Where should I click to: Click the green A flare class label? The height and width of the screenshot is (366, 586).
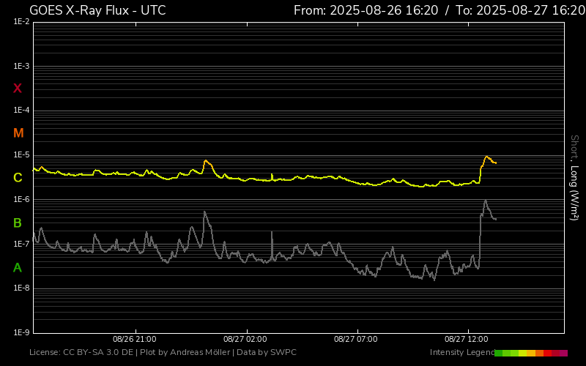click(x=18, y=267)
